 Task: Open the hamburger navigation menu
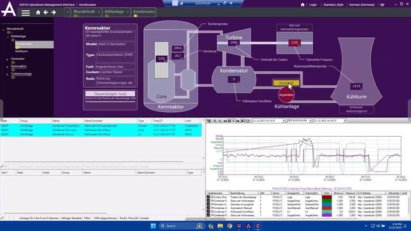coord(26,13)
